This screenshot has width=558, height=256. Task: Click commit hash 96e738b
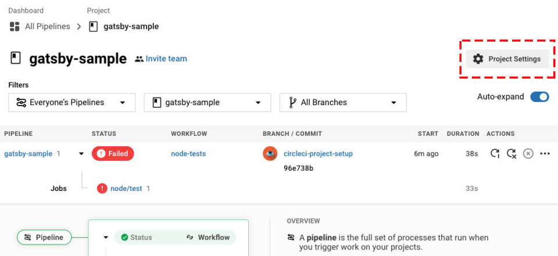(x=299, y=168)
